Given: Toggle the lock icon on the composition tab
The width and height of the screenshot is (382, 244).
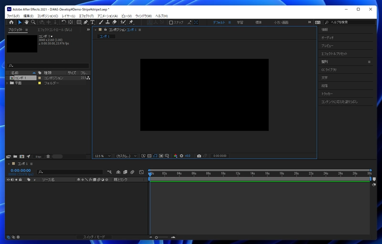Looking at the screenshot, I should [x=105, y=30].
